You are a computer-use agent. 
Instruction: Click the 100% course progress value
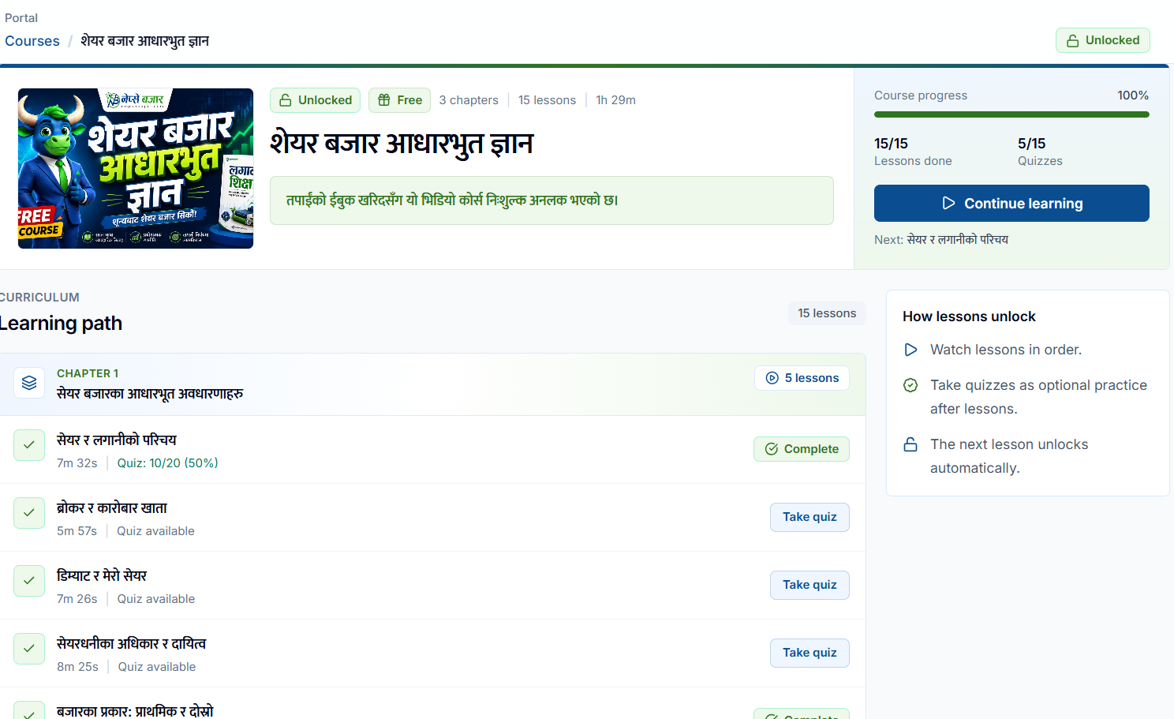(x=1133, y=95)
